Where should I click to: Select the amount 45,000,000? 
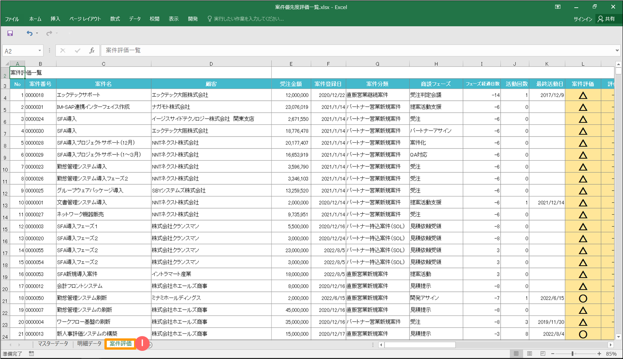click(x=291, y=310)
